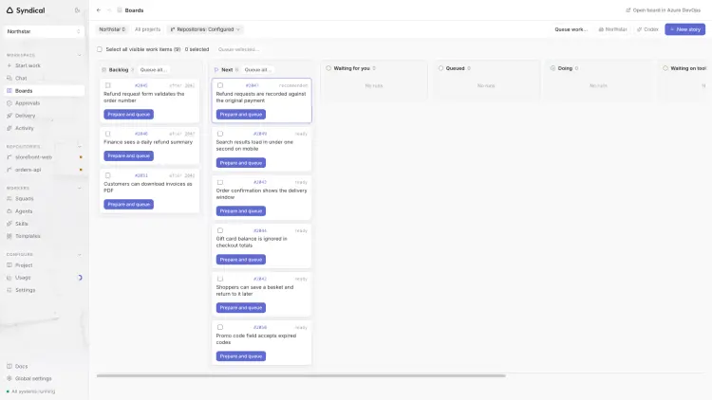Screen dimensions: 712x400
Task: Check Select all visible work items
Action: coord(100,49)
